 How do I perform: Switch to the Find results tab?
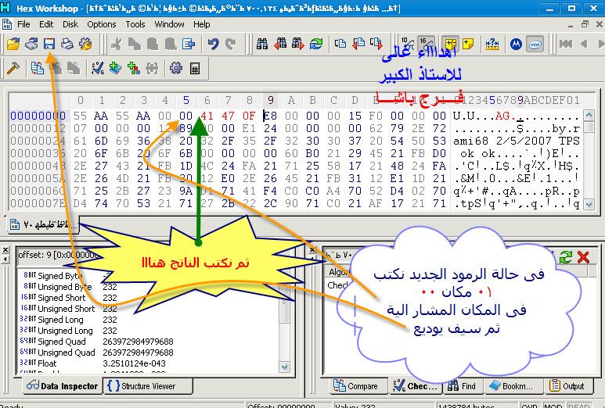[462, 386]
